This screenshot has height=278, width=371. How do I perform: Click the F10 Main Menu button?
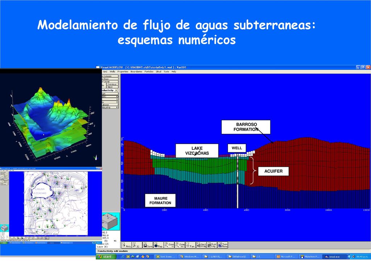point(223,245)
